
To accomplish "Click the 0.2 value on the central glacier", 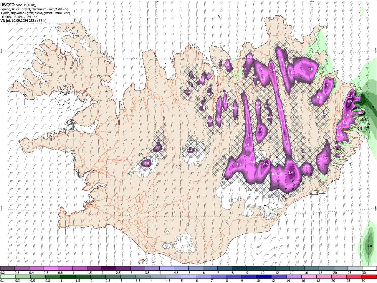I will point(190,150).
